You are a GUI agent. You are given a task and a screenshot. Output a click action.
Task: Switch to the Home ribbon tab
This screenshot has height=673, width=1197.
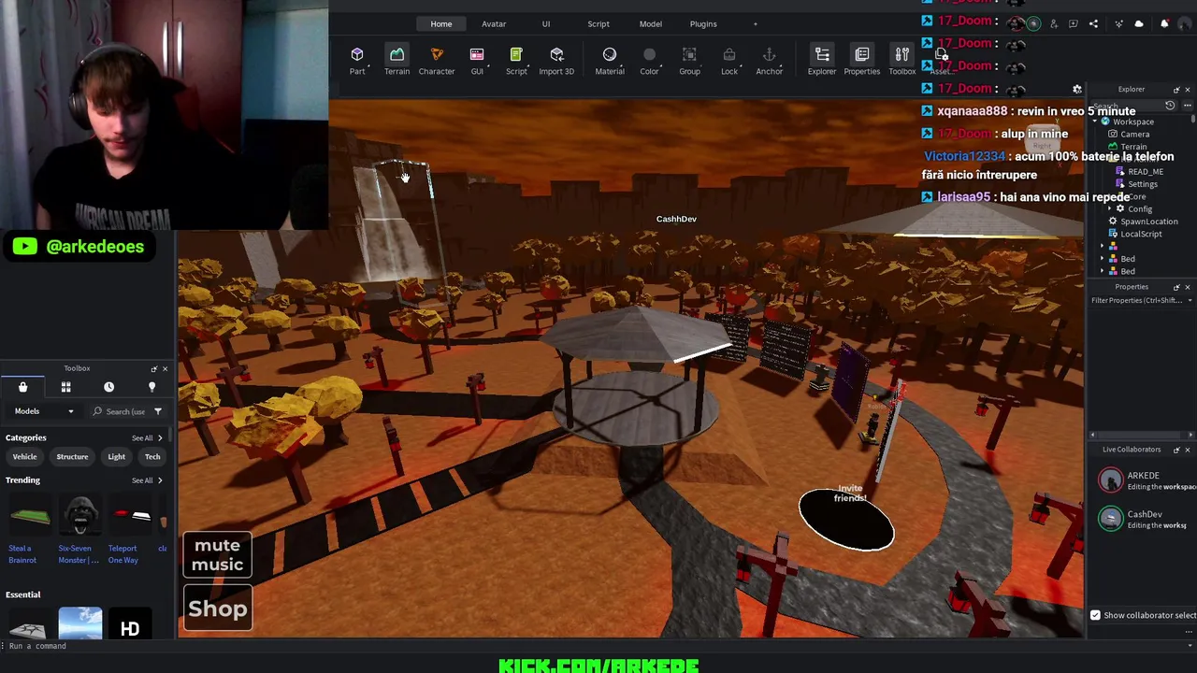[441, 23]
